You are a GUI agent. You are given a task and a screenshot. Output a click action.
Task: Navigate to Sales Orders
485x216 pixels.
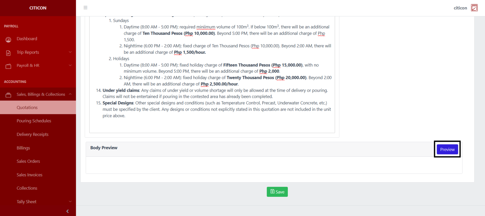pos(28,161)
